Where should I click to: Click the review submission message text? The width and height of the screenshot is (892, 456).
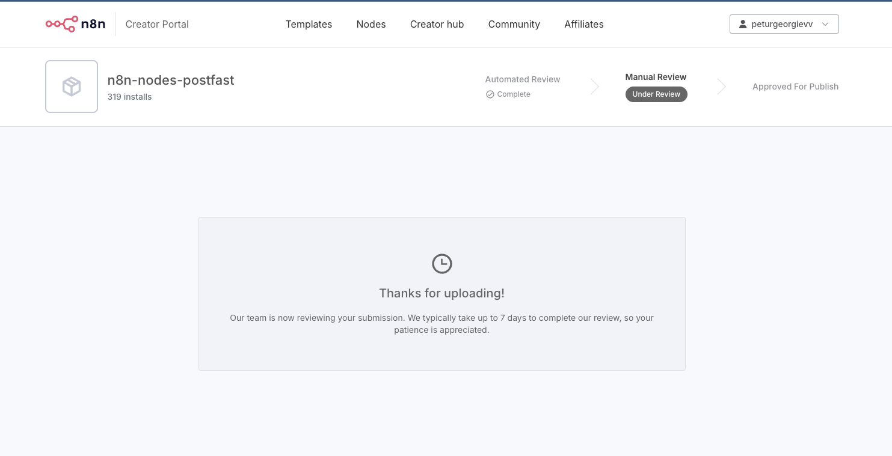coord(442,324)
